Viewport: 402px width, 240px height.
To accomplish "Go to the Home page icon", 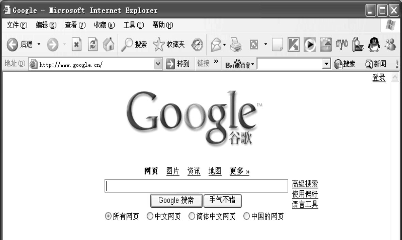I will 109,44.
